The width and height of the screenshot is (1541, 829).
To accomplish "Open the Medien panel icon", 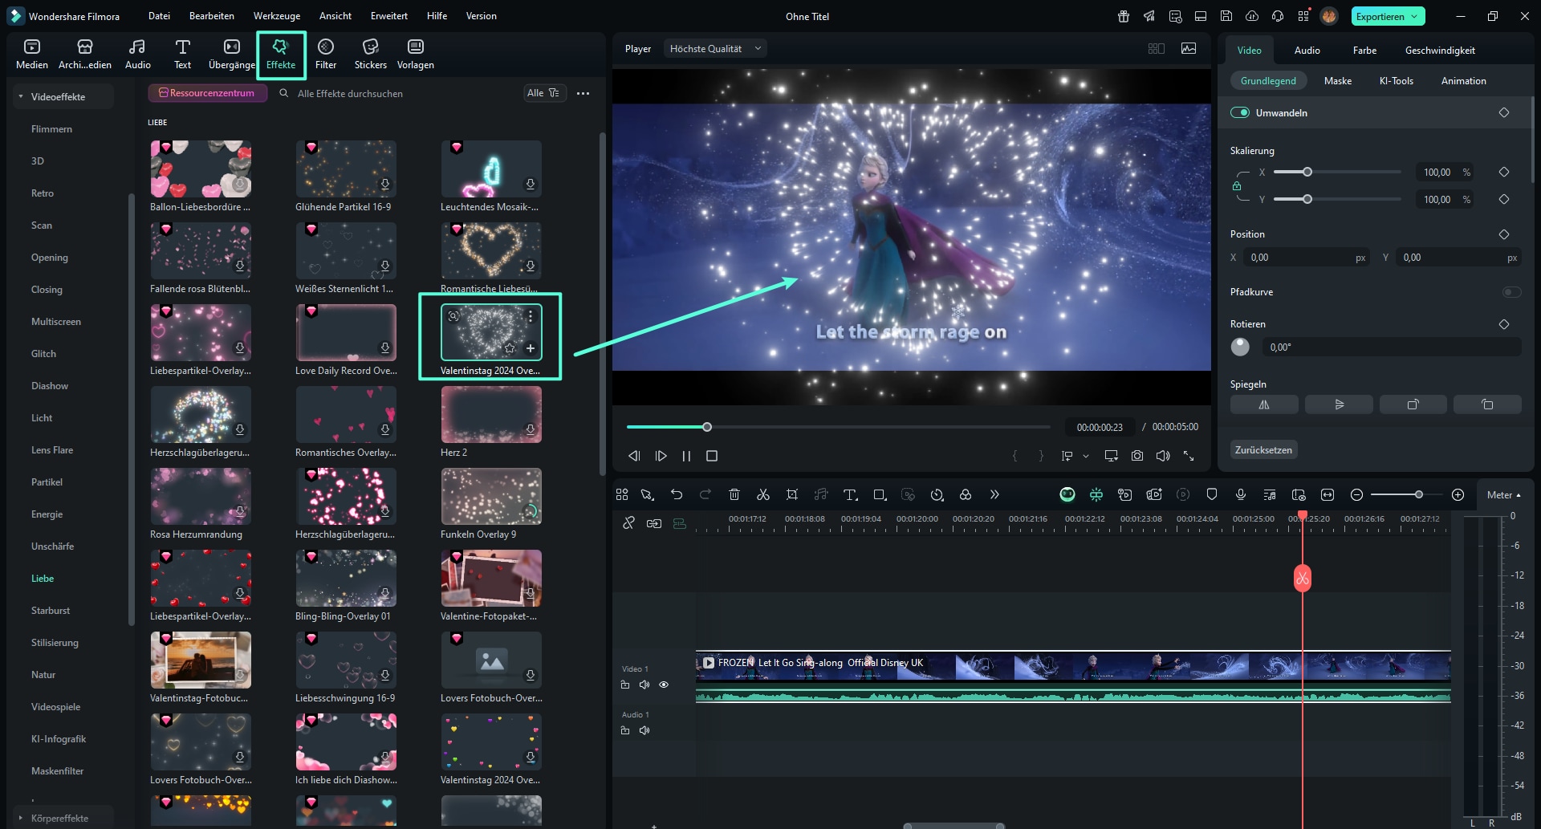I will coord(32,47).
